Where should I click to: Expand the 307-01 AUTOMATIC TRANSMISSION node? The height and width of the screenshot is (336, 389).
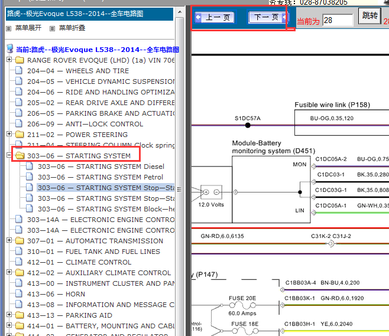pos(9,240)
